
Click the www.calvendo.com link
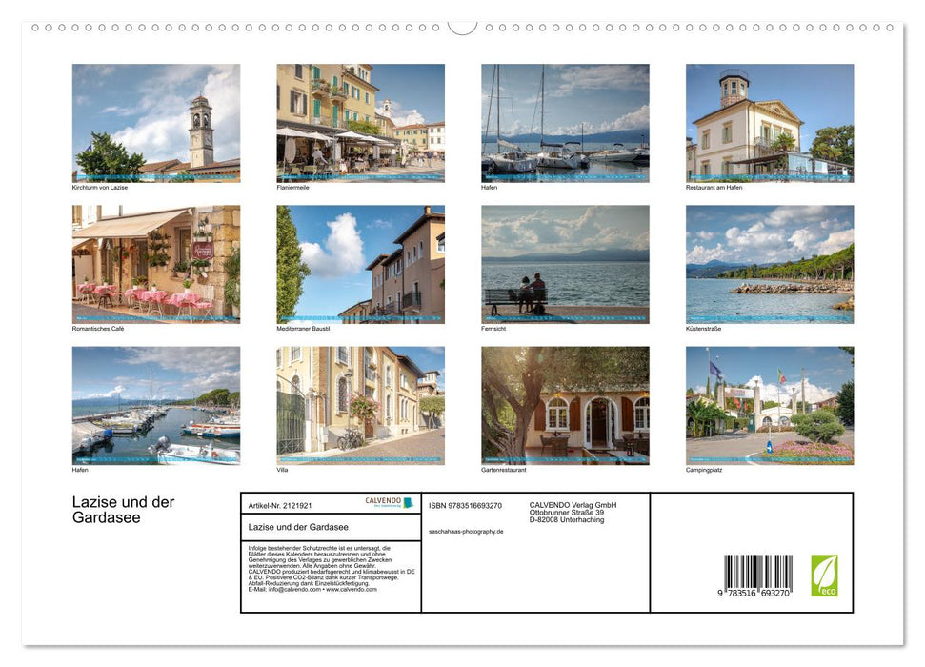(352, 590)
